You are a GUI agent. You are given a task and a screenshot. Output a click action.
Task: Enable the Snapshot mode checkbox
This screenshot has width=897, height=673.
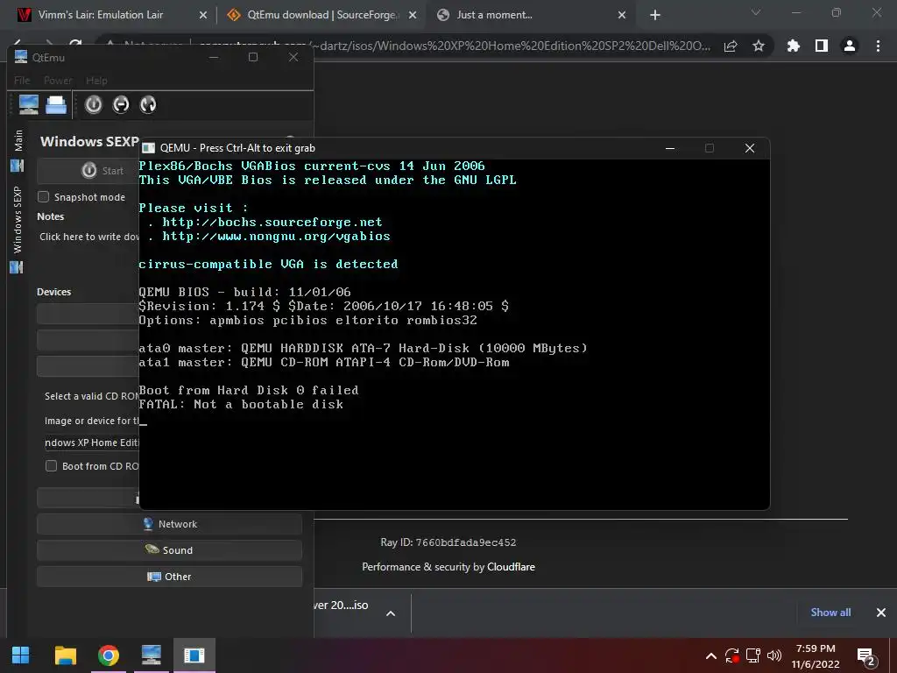pos(44,197)
